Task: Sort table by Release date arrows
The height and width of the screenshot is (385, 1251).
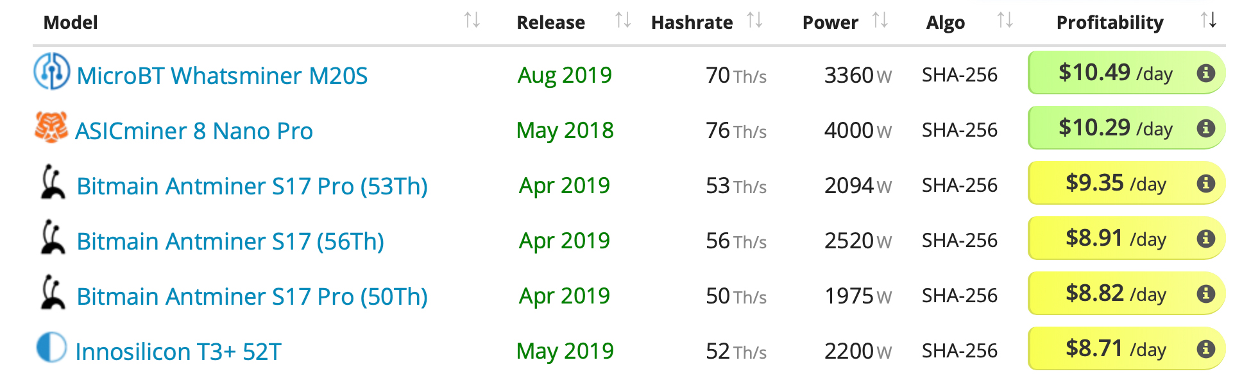Action: coord(623,21)
